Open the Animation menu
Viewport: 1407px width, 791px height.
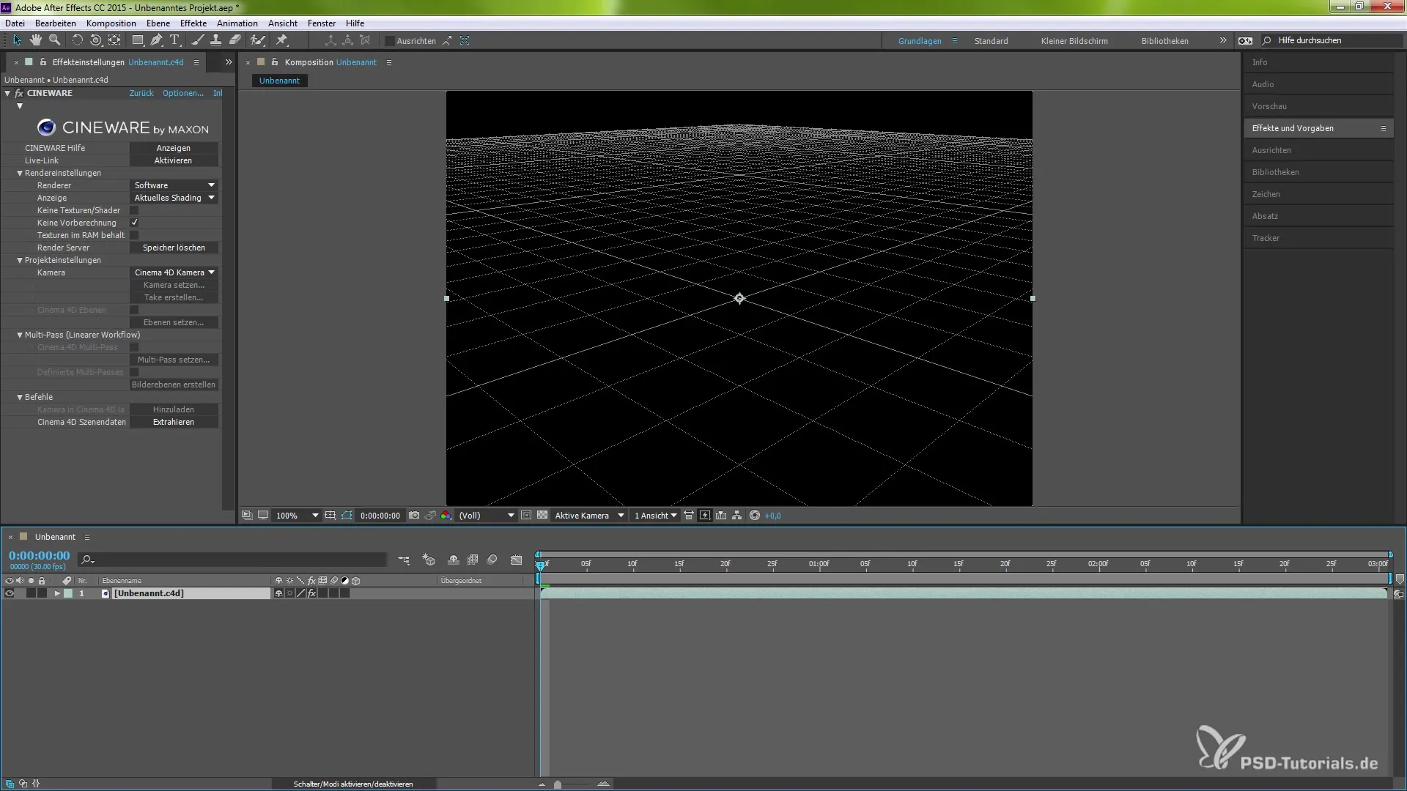point(237,23)
